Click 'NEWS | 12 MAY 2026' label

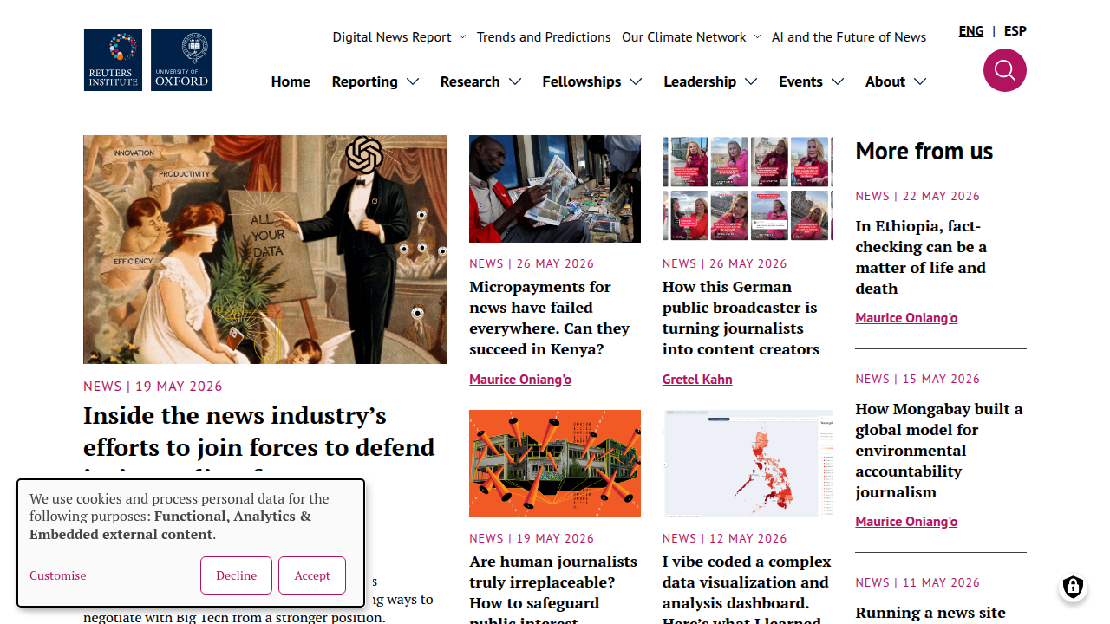(724, 539)
